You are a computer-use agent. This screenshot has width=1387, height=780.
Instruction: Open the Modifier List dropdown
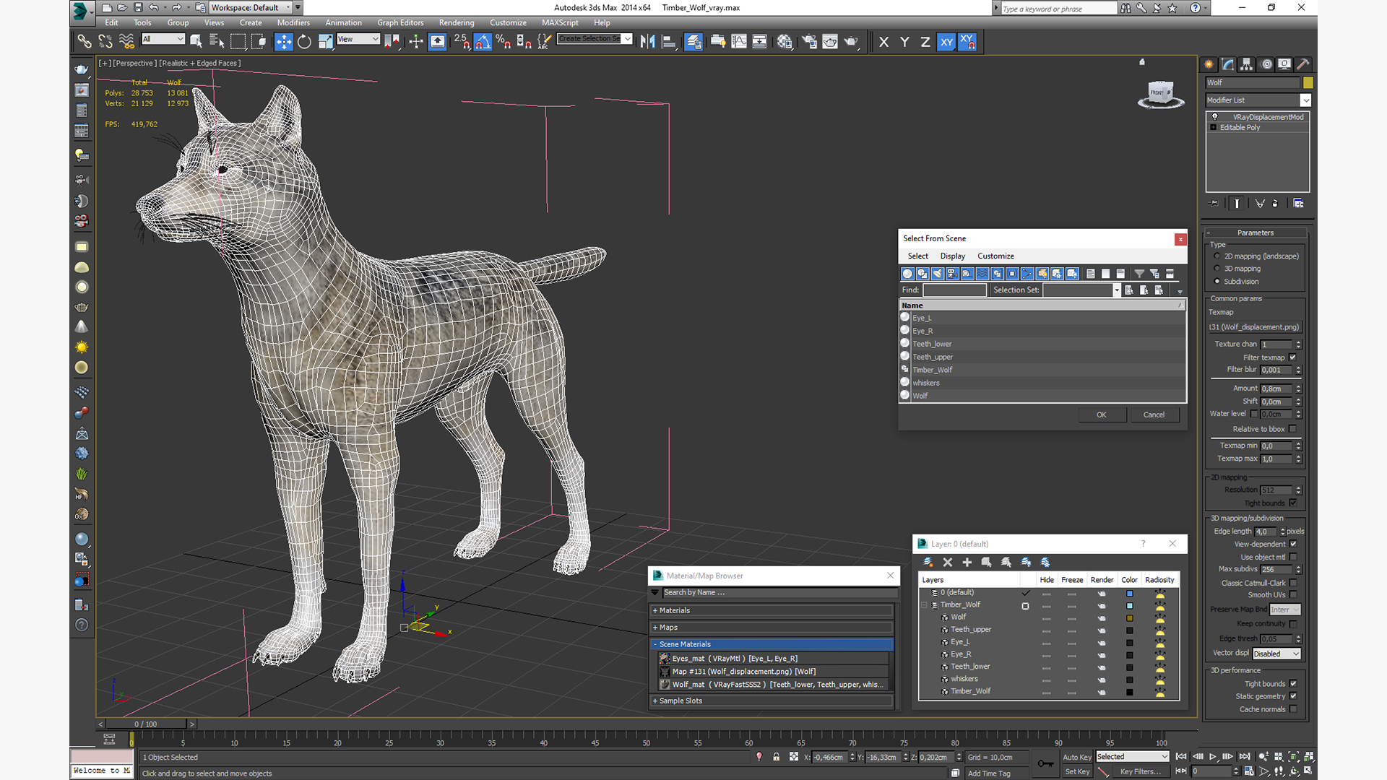pyautogui.click(x=1258, y=100)
